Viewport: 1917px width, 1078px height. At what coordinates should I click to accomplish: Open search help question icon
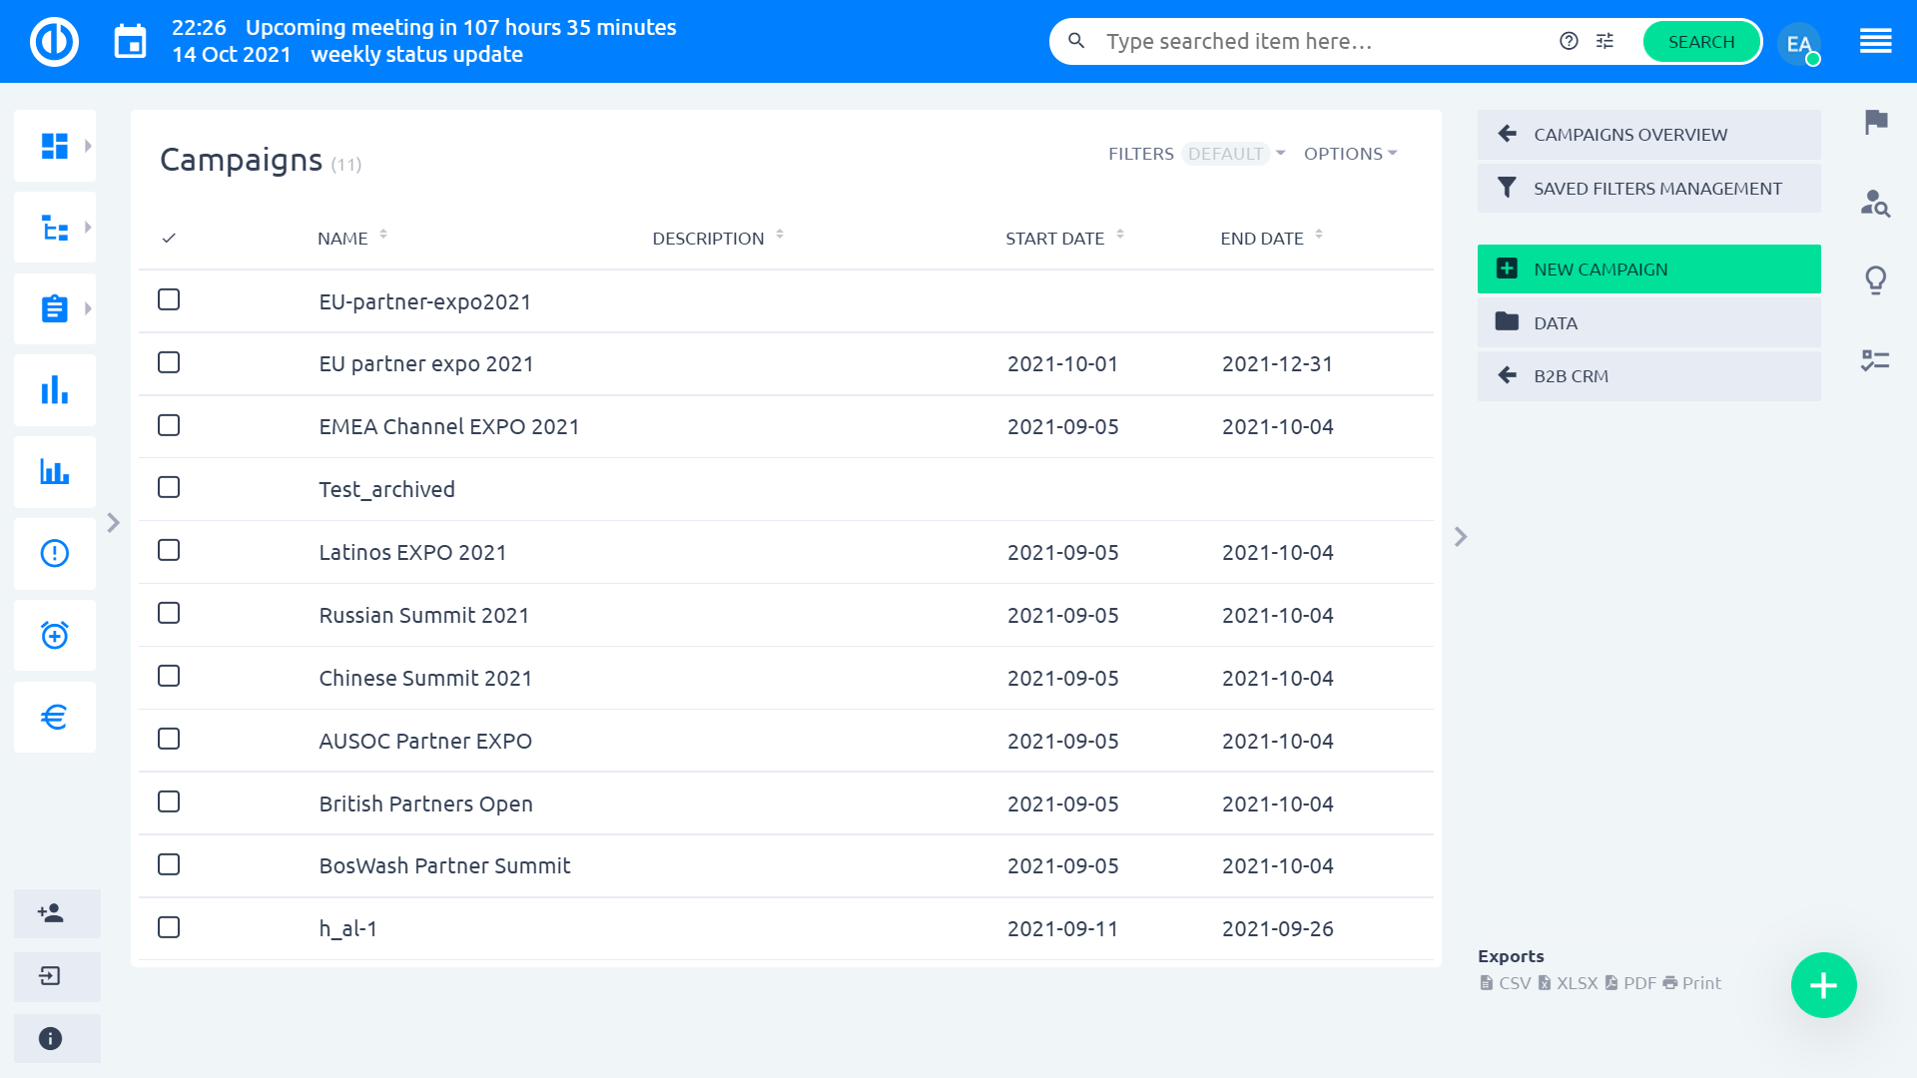pos(1569,41)
